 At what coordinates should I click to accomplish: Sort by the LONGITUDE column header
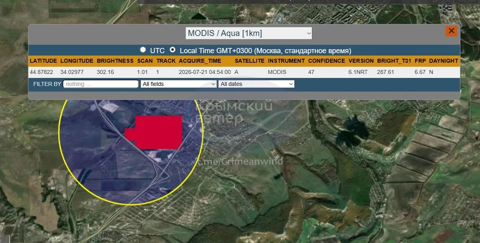point(77,61)
